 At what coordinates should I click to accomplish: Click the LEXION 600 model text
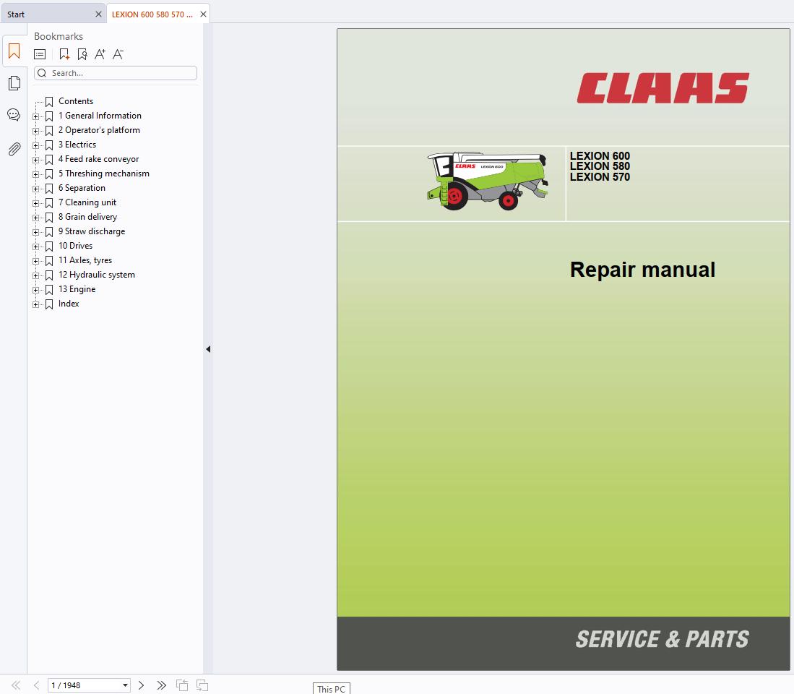(x=600, y=155)
